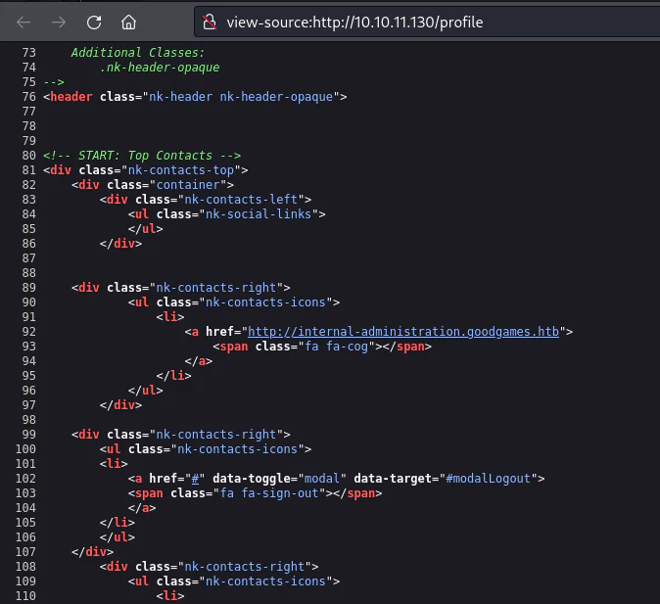Click the "#modalLogout" data-target value
The width and height of the screenshot is (660, 604).
[489, 479]
